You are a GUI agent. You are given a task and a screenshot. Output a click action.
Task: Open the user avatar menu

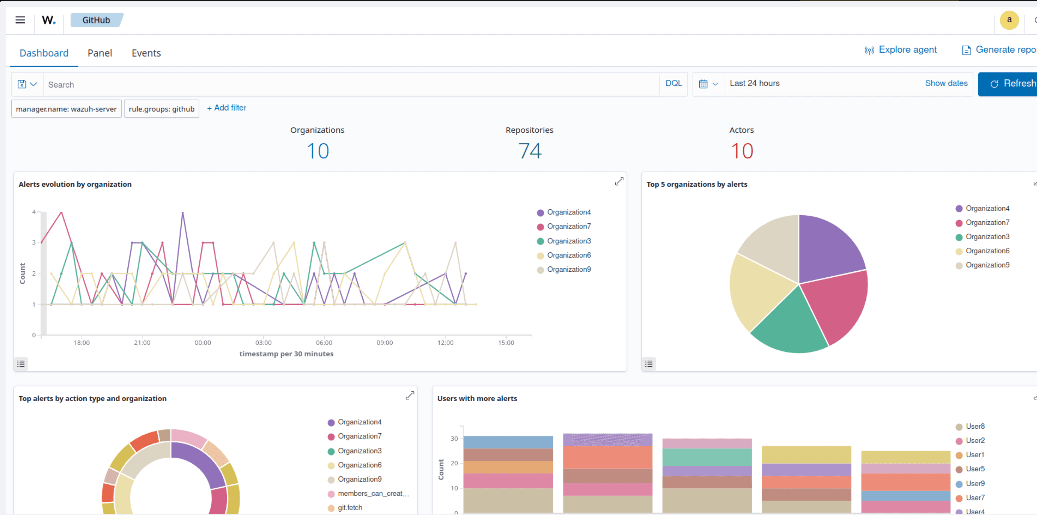[x=1009, y=20]
